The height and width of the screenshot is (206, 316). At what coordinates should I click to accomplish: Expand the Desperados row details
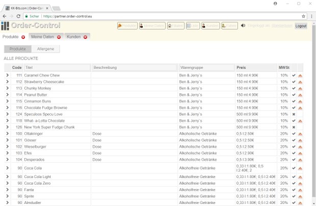pyautogui.click(x=8, y=160)
